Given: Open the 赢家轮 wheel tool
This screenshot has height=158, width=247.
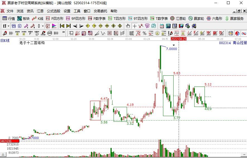Looking at the screenshot, I should click(x=196, y=19).
